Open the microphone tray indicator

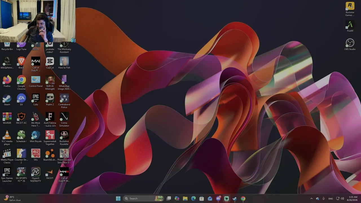coord(323,198)
